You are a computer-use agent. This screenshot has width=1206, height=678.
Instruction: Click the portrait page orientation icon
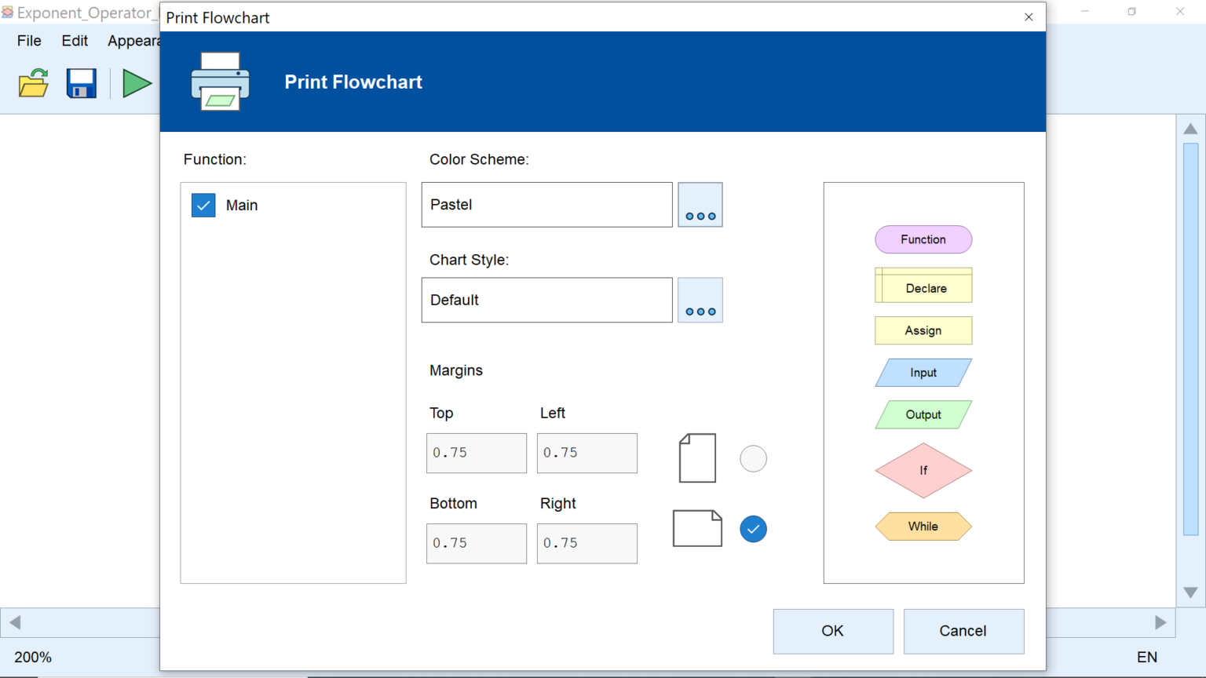click(x=696, y=457)
